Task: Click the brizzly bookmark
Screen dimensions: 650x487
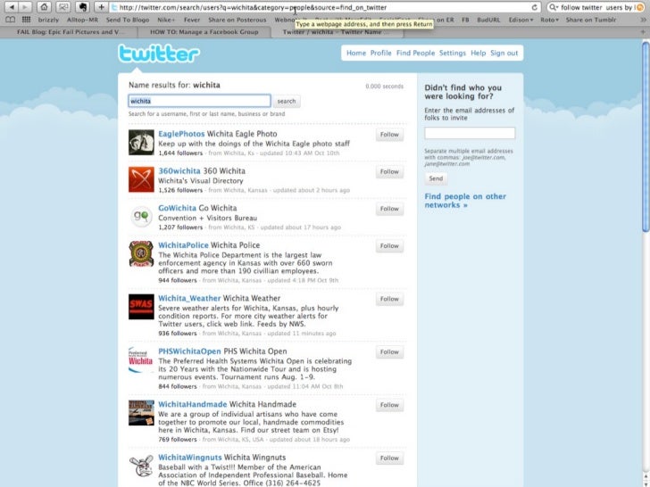Action: tap(48, 20)
